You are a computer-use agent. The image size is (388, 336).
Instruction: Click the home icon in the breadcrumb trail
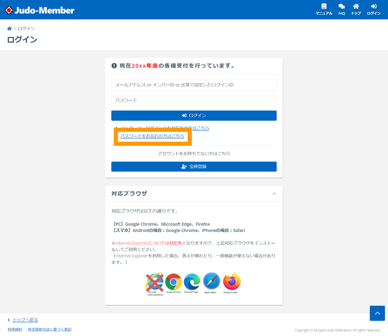9,28
